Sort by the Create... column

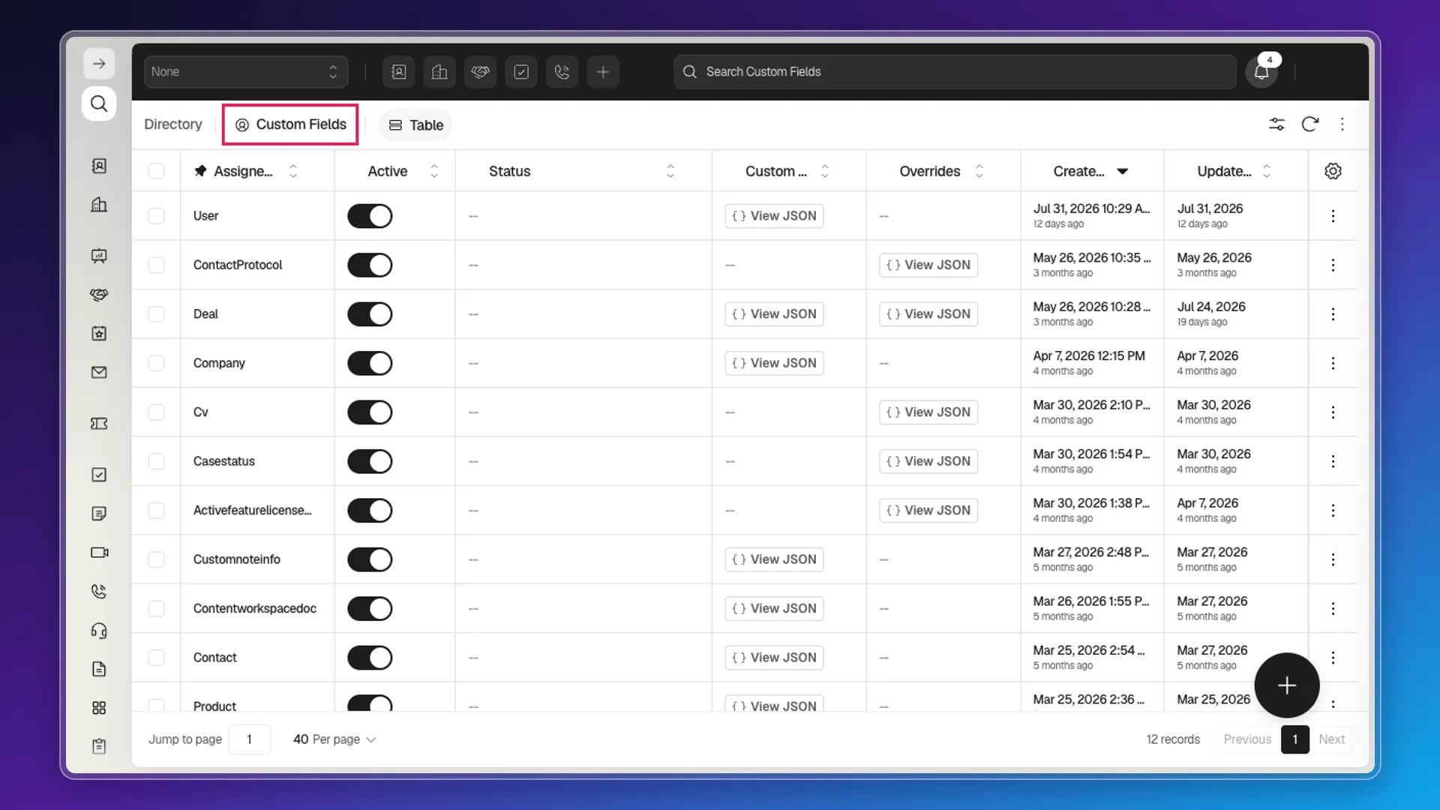1123,171
